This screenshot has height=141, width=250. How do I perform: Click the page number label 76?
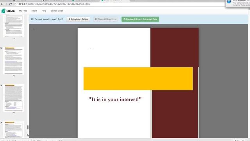tap(14, 76)
